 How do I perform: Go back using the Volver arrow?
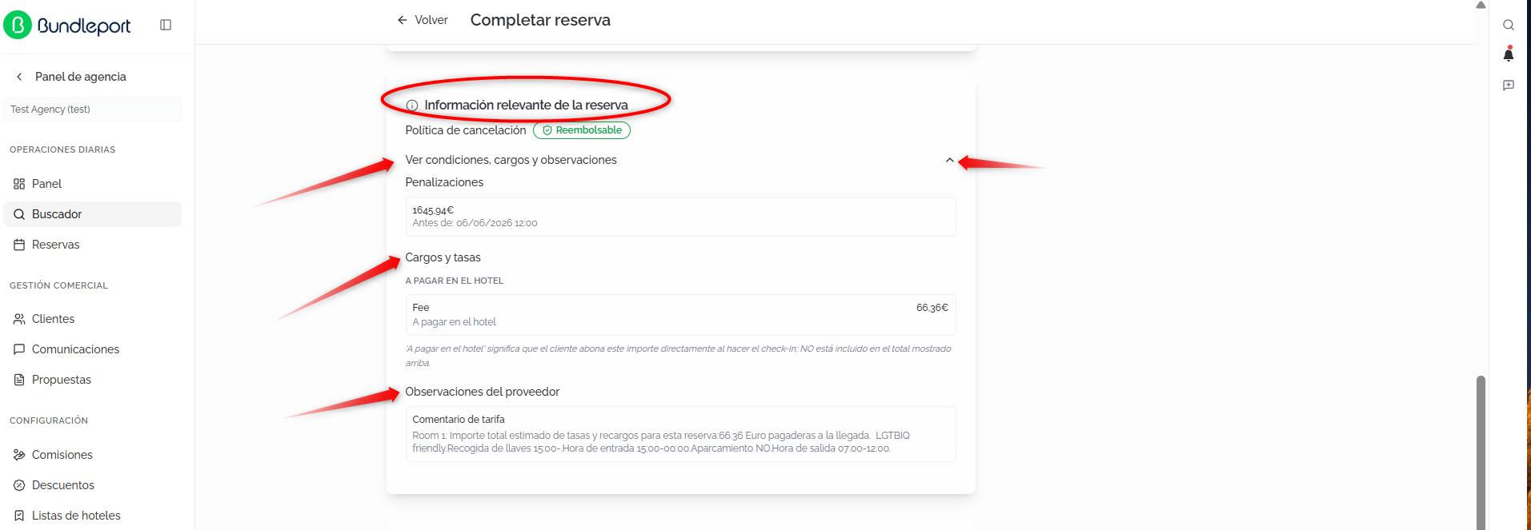coord(403,20)
